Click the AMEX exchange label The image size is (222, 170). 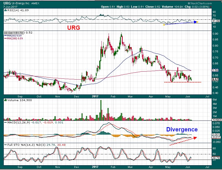(x=35, y=3)
